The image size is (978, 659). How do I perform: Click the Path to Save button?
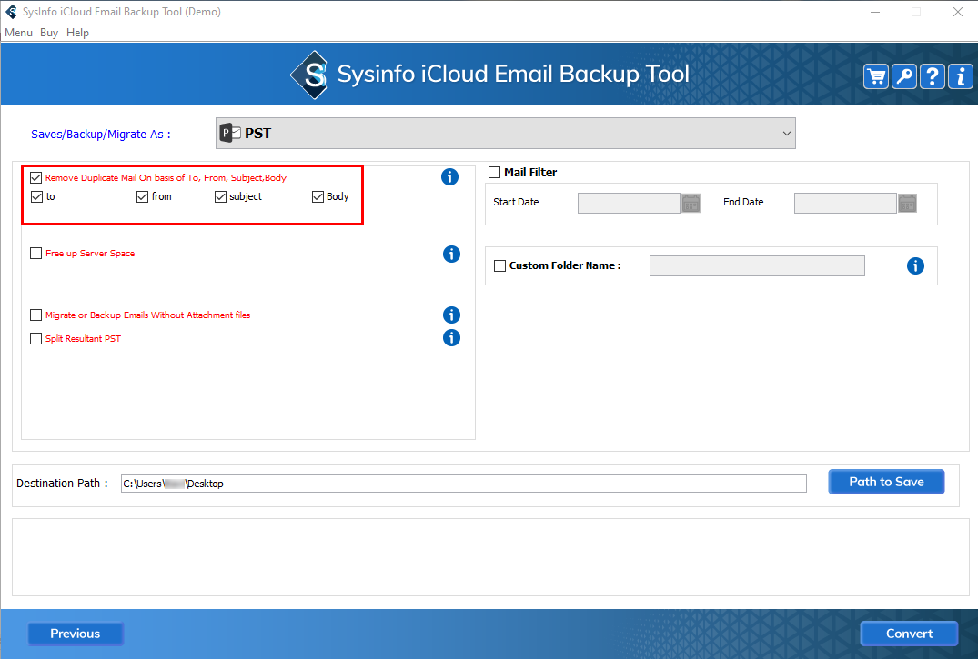[x=886, y=482]
